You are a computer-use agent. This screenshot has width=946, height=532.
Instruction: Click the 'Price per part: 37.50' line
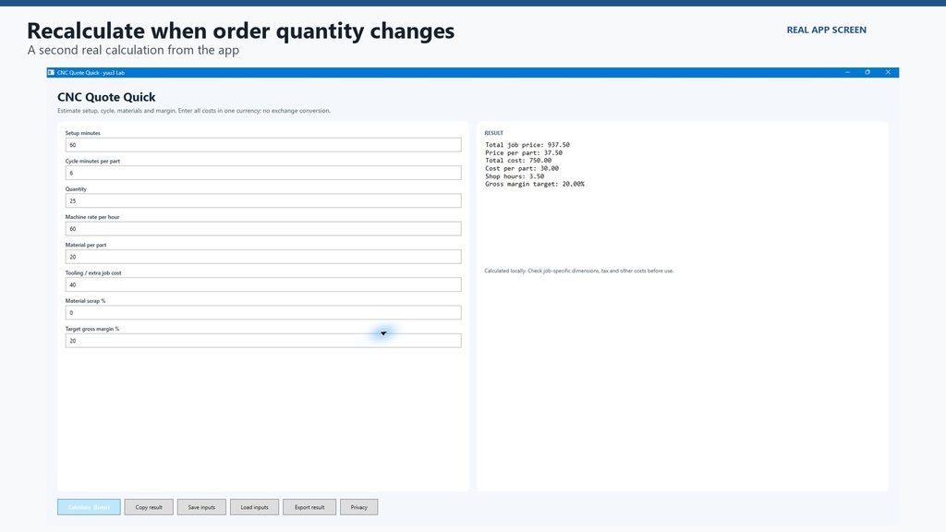(x=524, y=152)
